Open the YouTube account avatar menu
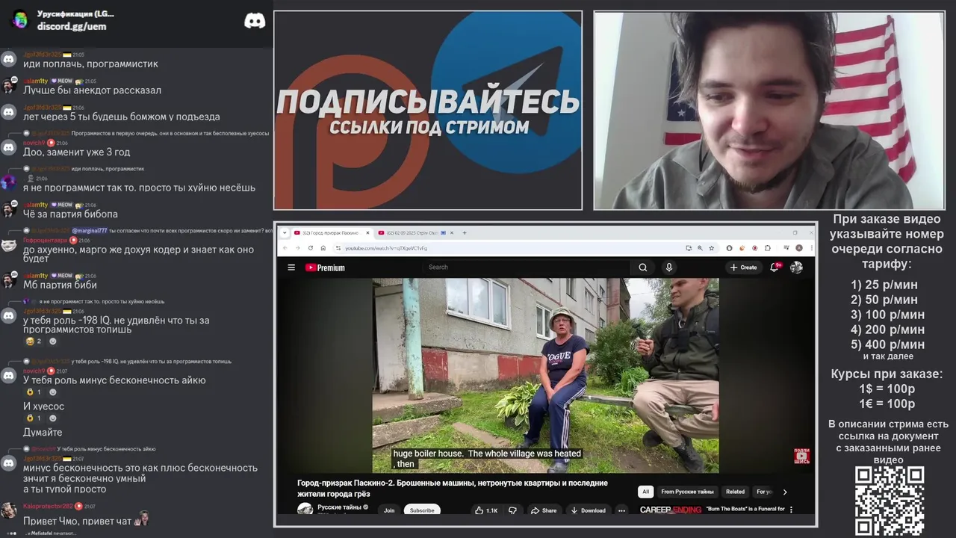 [x=796, y=268]
